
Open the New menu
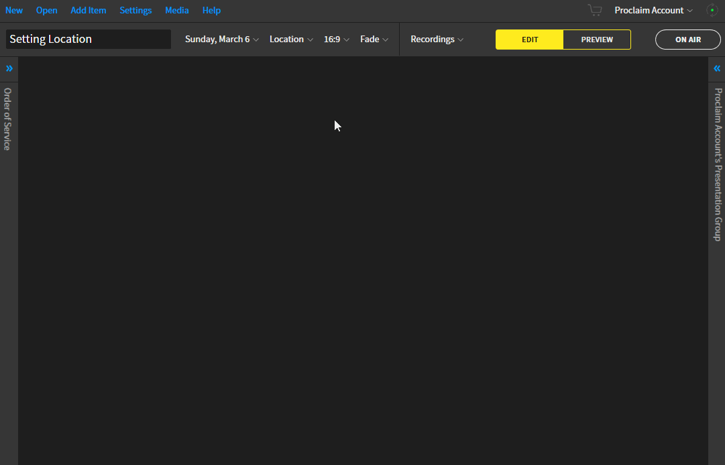(14, 10)
